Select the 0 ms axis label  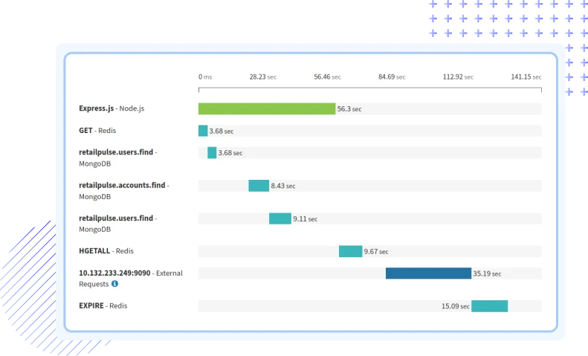pos(205,77)
